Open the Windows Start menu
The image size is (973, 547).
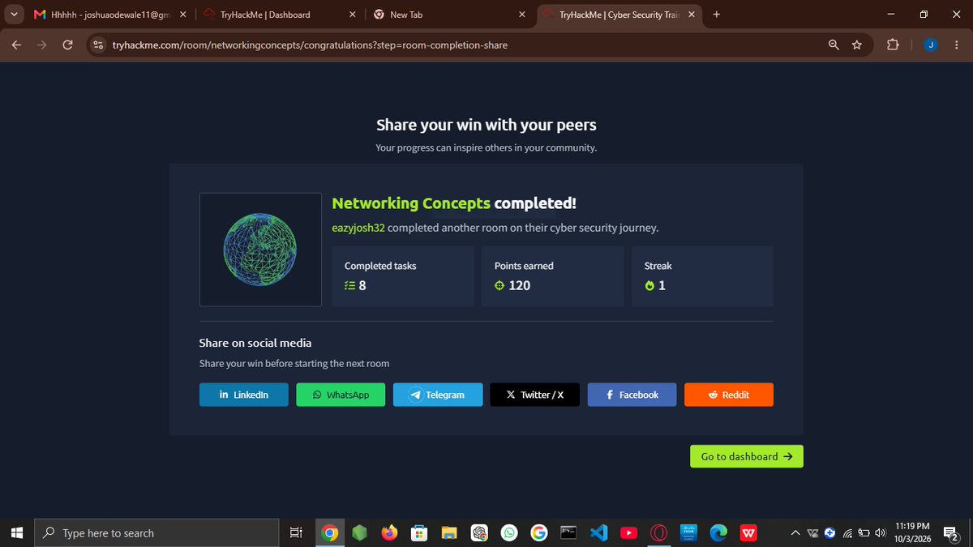[x=17, y=532]
